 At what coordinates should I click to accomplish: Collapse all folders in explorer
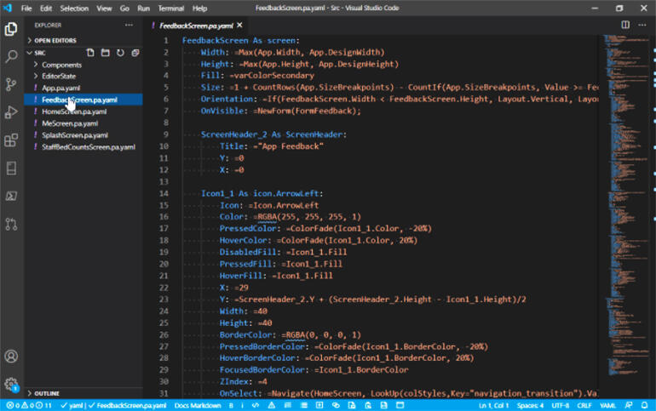click(134, 53)
